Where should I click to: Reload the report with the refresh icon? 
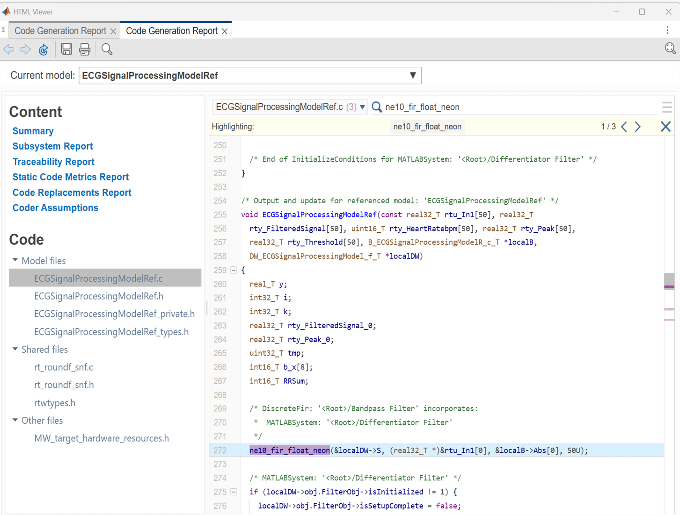tap(44, 50)
